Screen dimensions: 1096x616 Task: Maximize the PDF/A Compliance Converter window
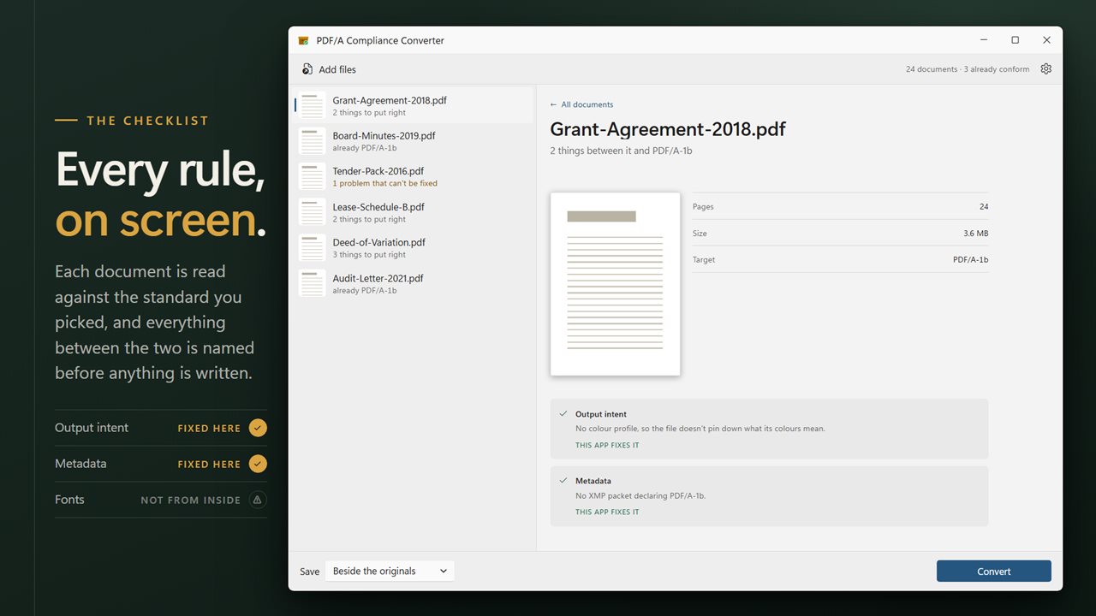1015,40
